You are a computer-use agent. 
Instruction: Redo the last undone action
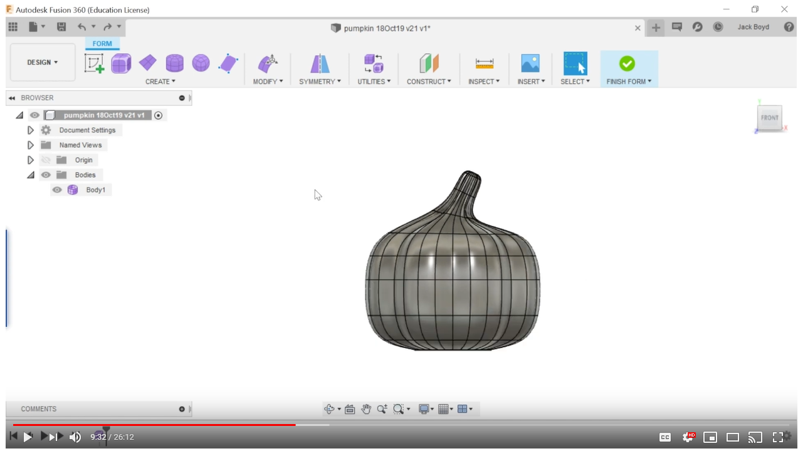107,27
